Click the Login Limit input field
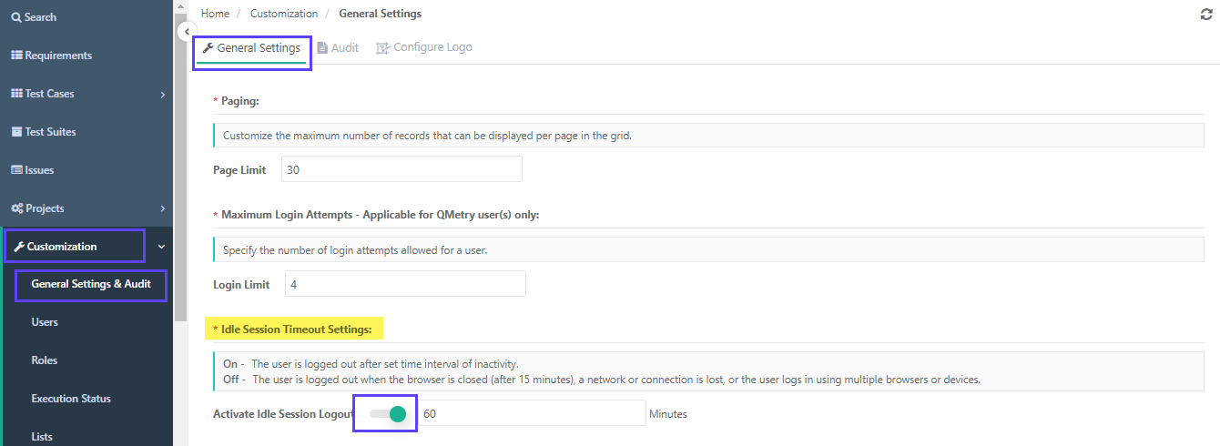This screenshot has height=446, width=1220. 405,284
